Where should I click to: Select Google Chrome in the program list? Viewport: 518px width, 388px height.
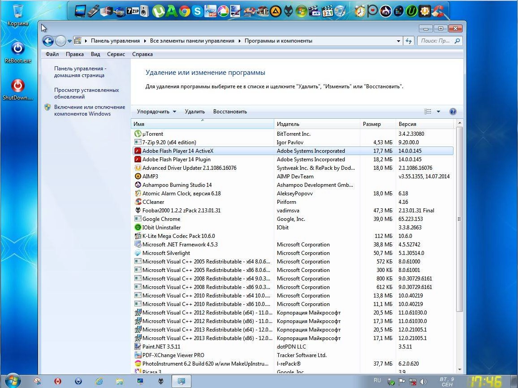[292, 219]
